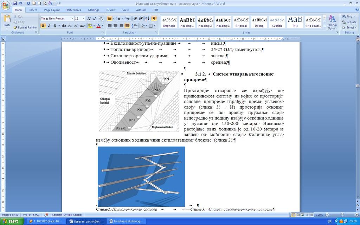Open the font name dropdown
The image size is (360, 225).
pos(72,19)
